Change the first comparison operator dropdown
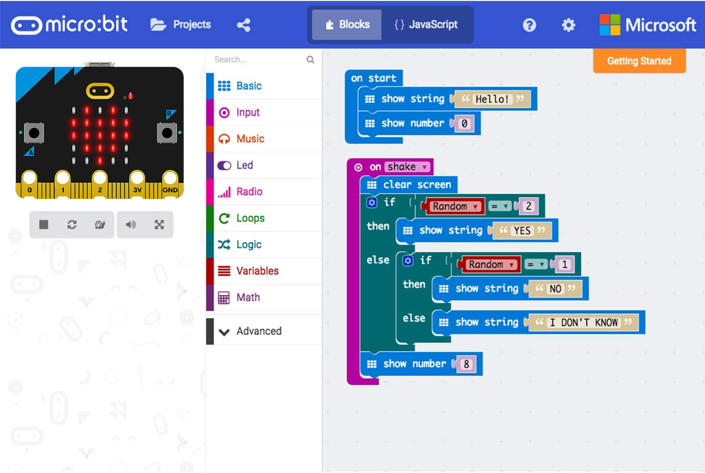 (500, 206)
